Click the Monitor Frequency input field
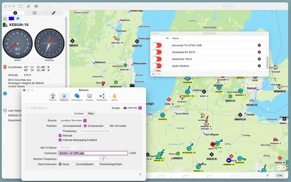Viewport: 291px width, 182px height. (79, 159)
